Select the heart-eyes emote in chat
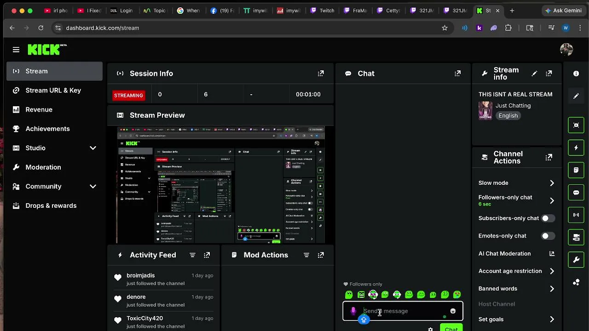 point(457,295)
